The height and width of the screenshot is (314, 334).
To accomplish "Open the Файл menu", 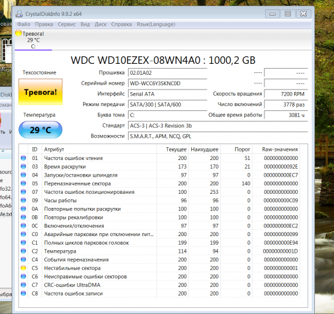I will point(23,25).
